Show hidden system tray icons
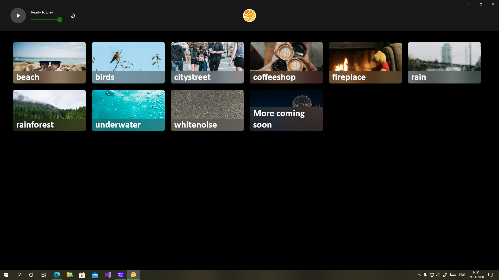The width and height of the screenshot is (499, 280). (419, 275)
